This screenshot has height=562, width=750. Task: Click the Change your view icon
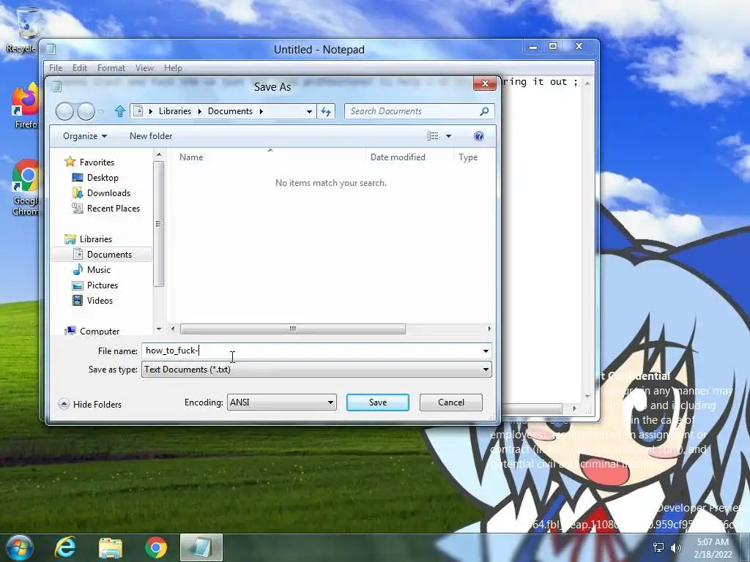tap(433, 136)
